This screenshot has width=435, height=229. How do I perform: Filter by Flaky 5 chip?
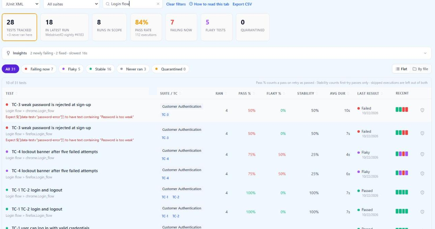click(71, 69)
